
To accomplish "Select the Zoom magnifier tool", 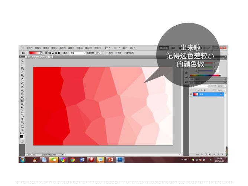I will [22, 130].
